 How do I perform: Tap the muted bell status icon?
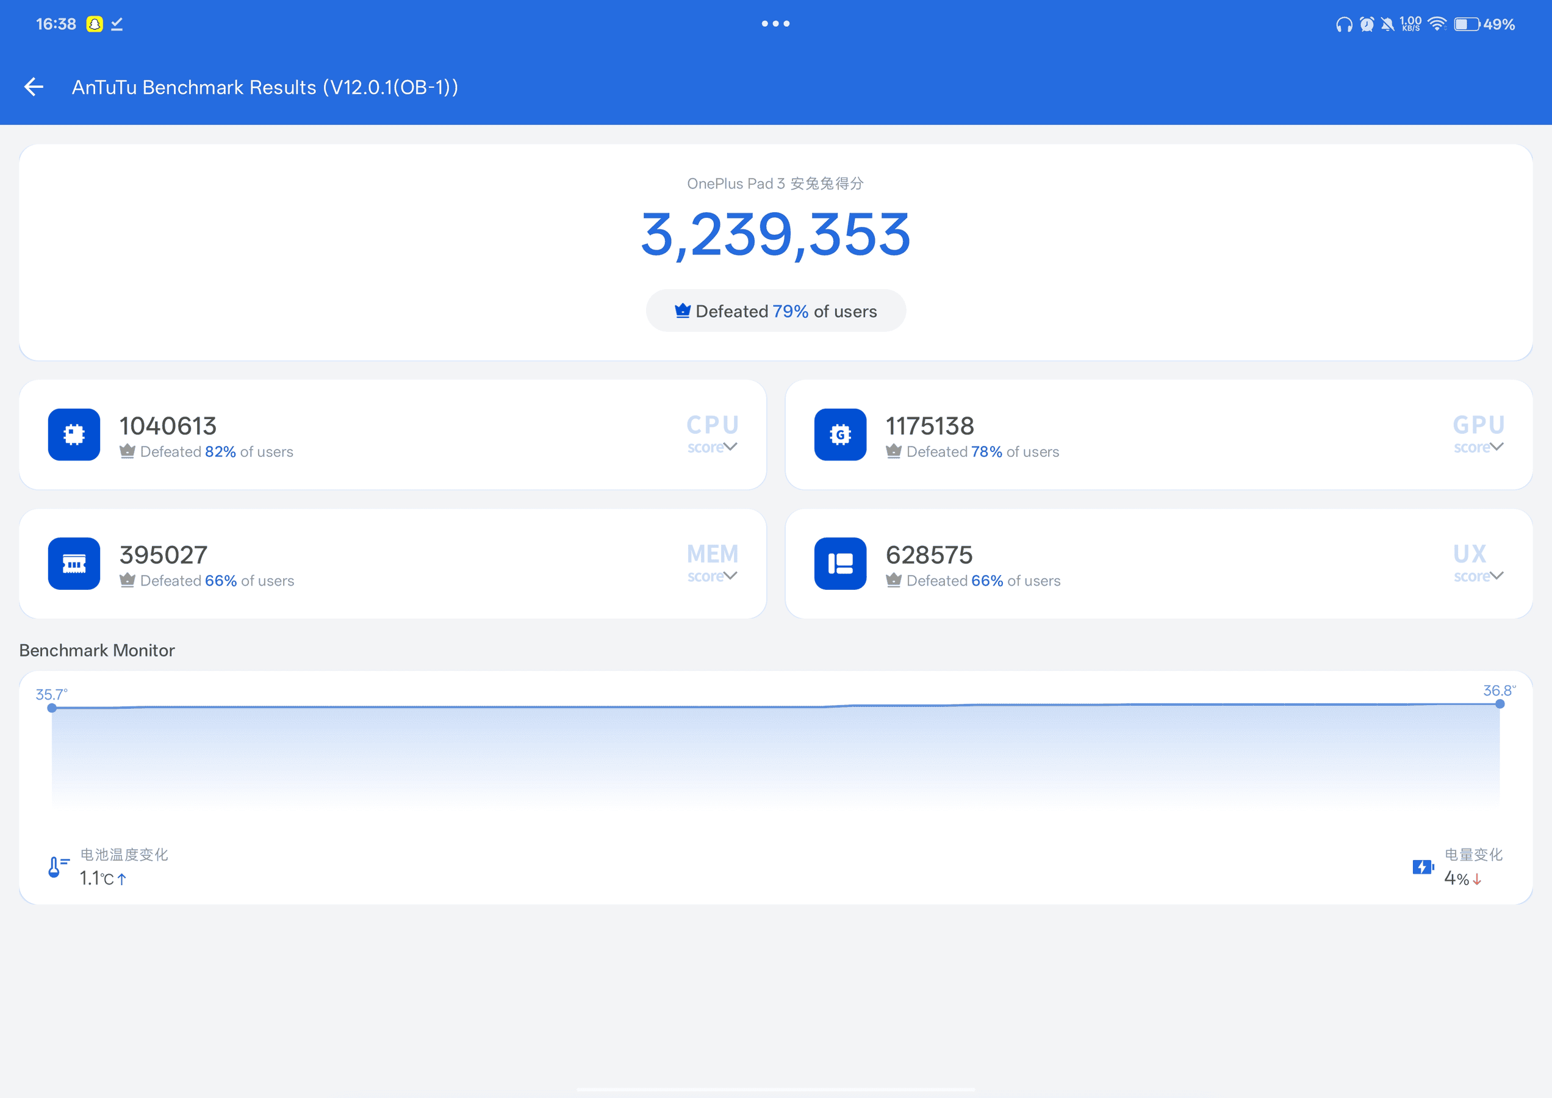[x=1388, y=24]
